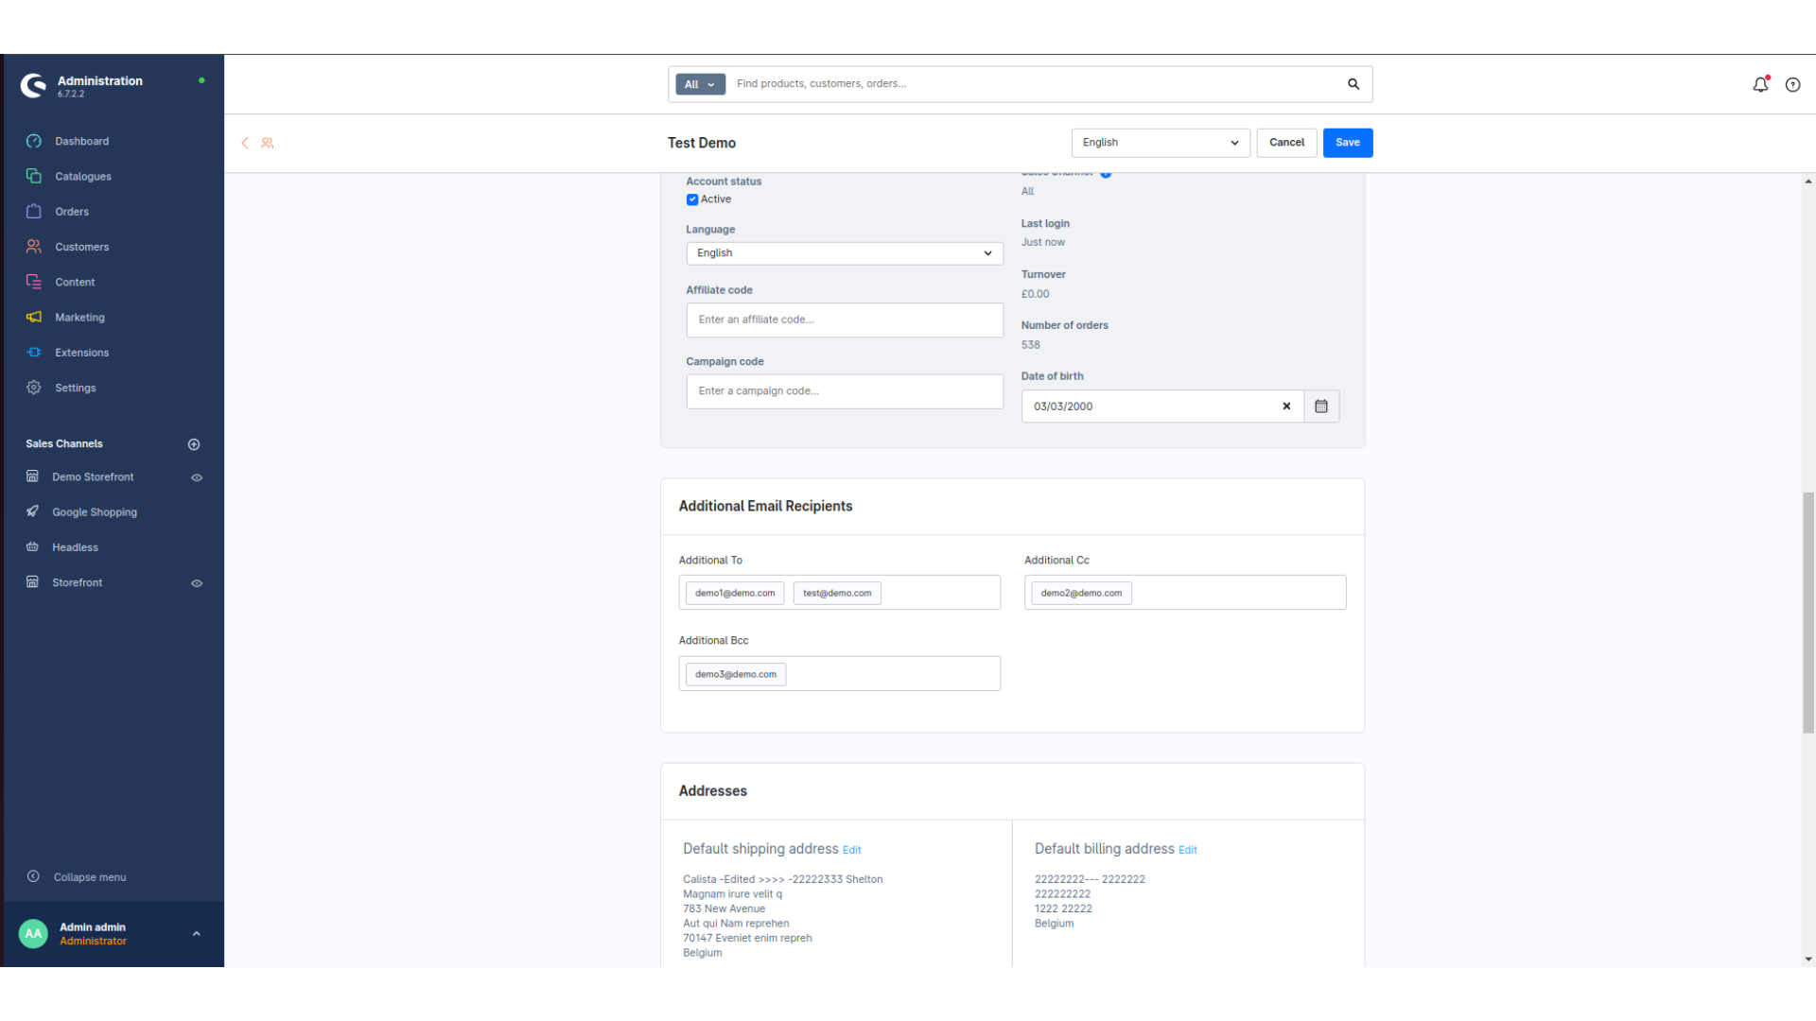Open the date picker calendar
The image size is (1816, 1021).
point(1321,407)
